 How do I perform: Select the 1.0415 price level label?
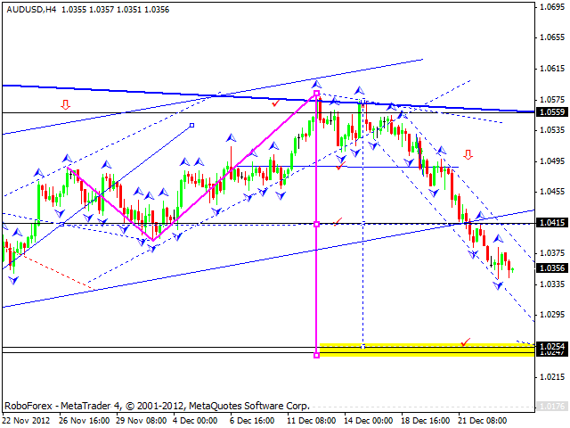[551, 223]
